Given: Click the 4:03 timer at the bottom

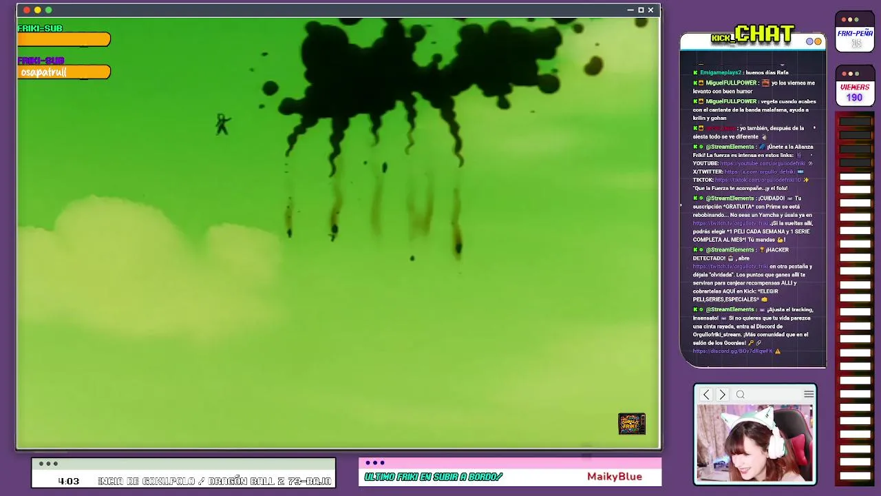Looking at the screenshot, I should pos(68,482).
